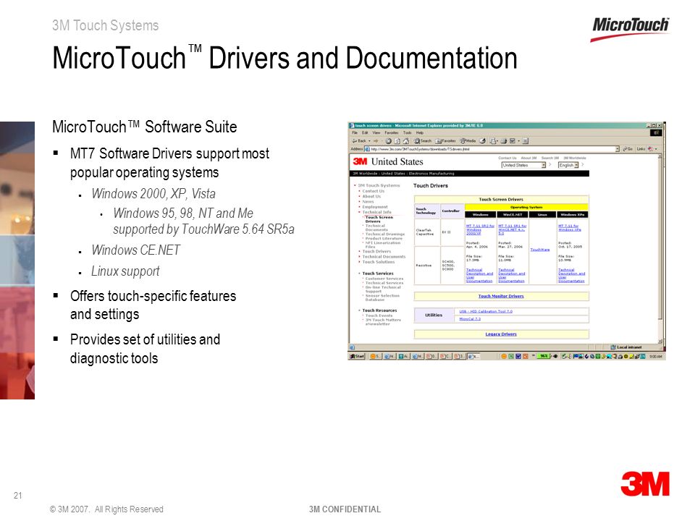Select Touch Solutions in the sidebar
The height and width of the screenshot is (521, 695).
point(378,262)
